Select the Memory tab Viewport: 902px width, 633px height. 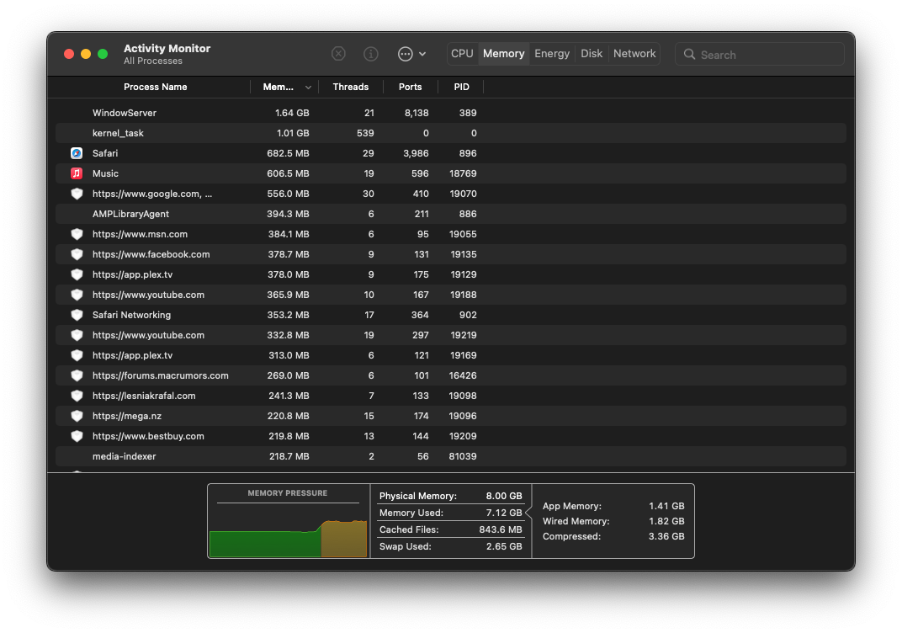click(x=503, y=54)
